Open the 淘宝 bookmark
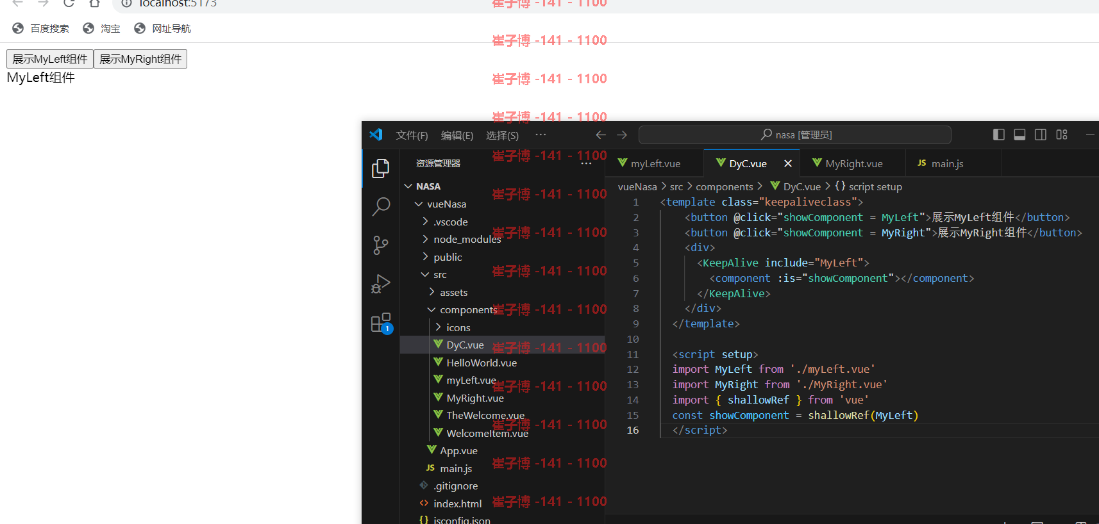This screenshot has width=1099, height=524. coord(102,28)
